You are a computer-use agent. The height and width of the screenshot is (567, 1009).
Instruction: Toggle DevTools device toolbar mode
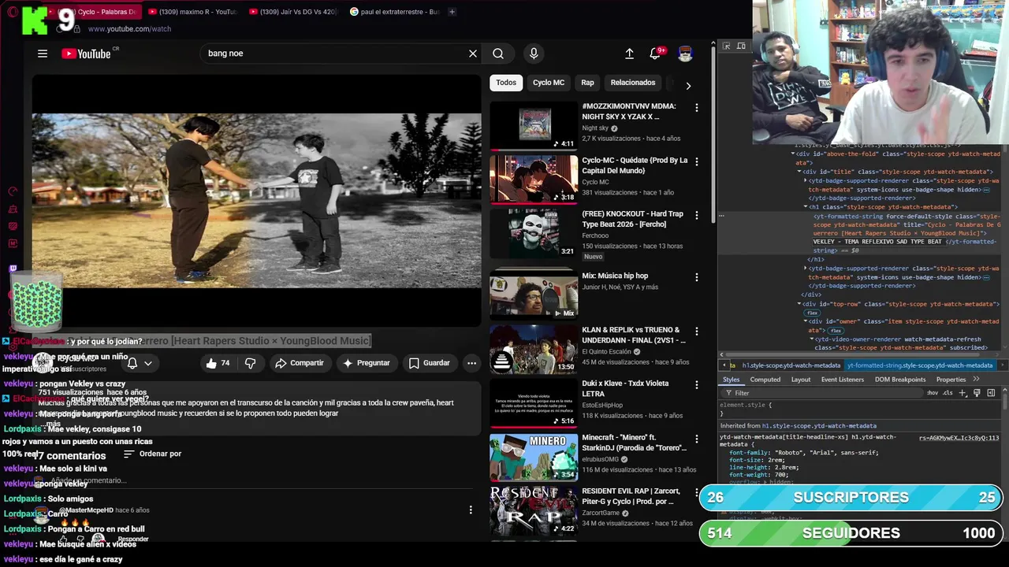tap(741, 46)
